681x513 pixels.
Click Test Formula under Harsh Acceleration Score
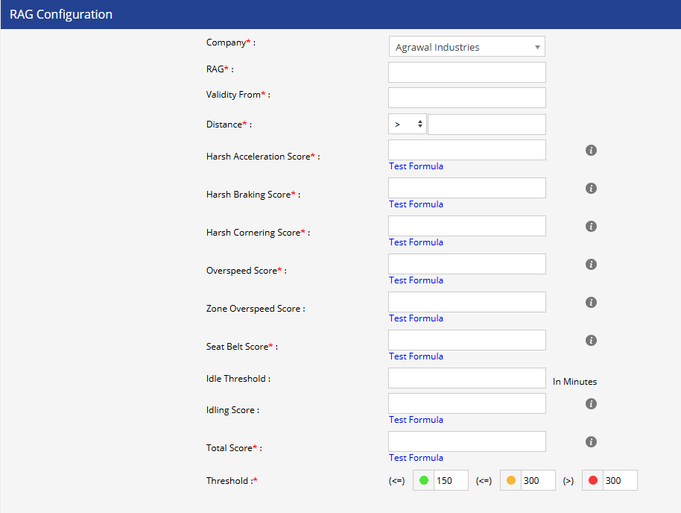(416, 166)
